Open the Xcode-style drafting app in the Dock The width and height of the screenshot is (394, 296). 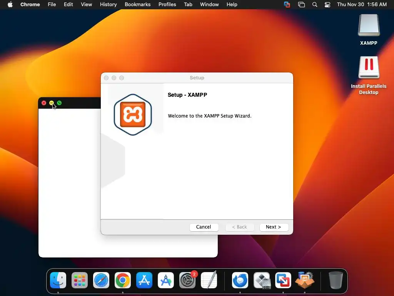coord(166,280)
